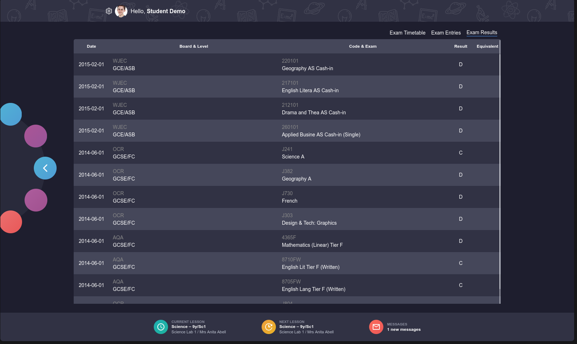Image resolution: width=577 pixels, height=344 pixels.
Task: Click exam code 8710FW
Action: (x=291, y=260)
